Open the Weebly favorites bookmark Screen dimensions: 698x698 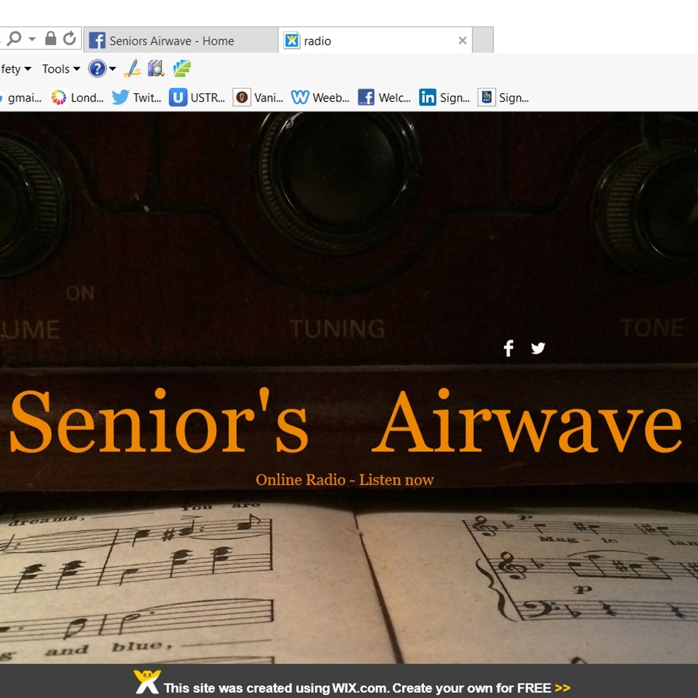[320, 98]
